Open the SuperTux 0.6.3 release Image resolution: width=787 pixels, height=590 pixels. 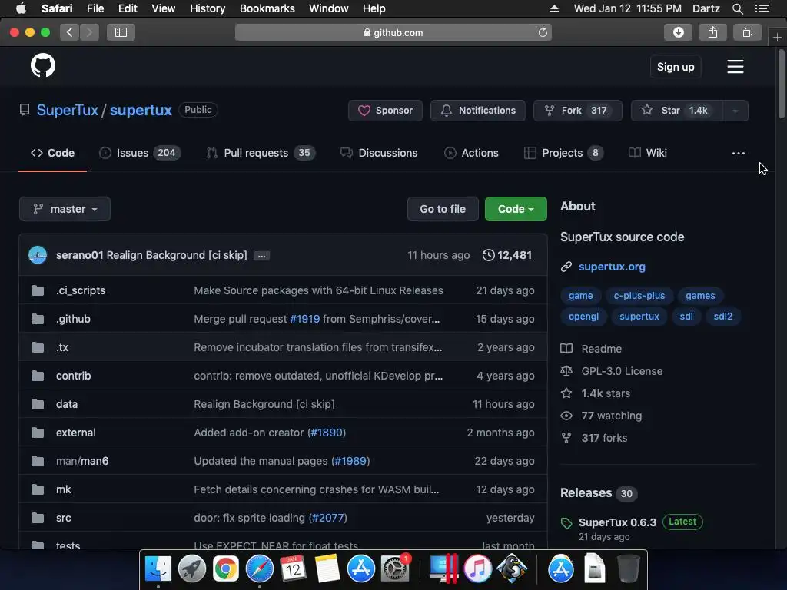[617, 522]
